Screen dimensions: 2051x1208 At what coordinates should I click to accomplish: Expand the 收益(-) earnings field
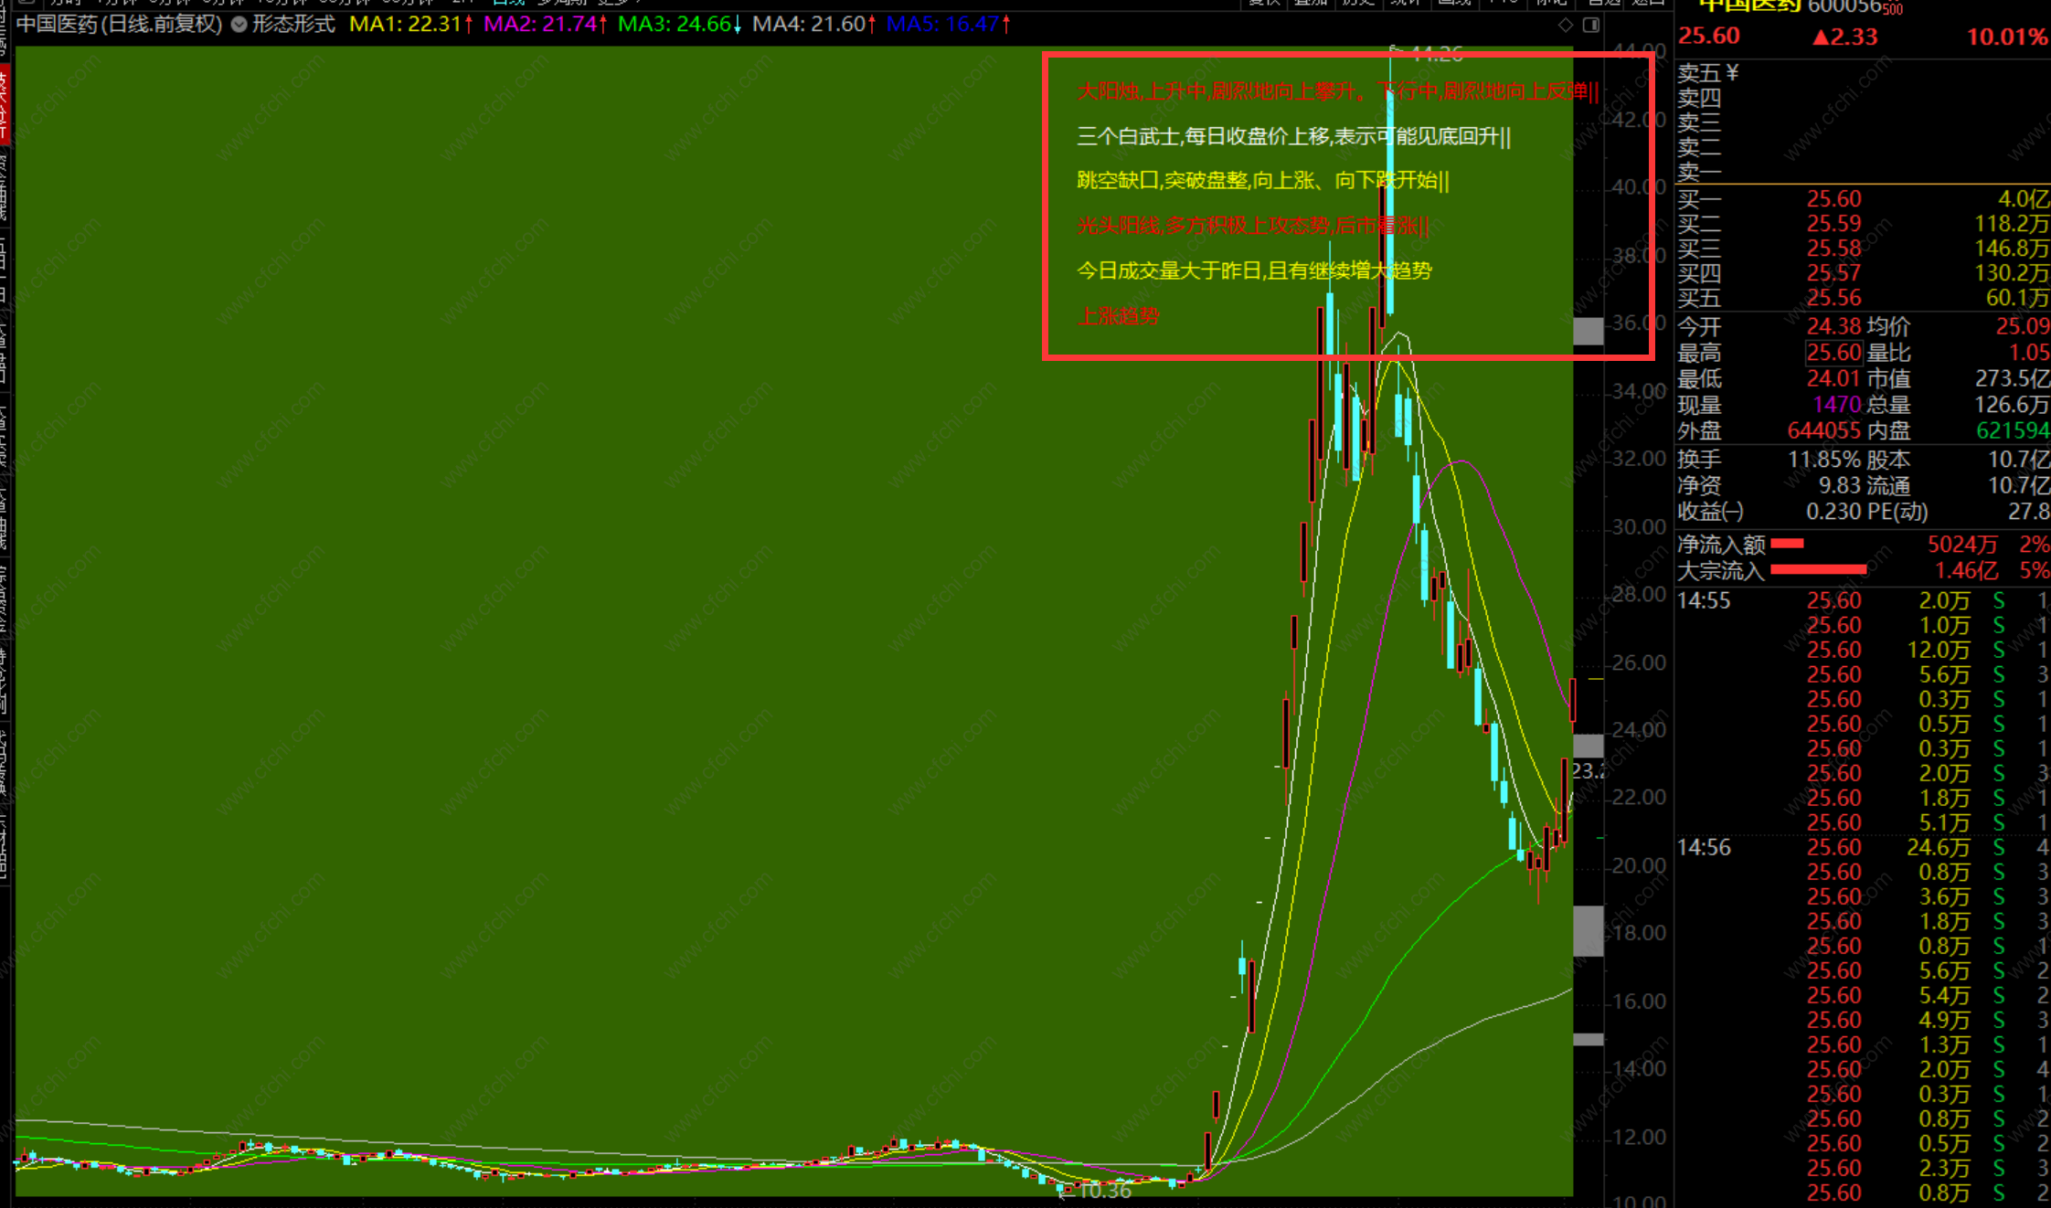pyautogui.click(x=1710, y=512)
